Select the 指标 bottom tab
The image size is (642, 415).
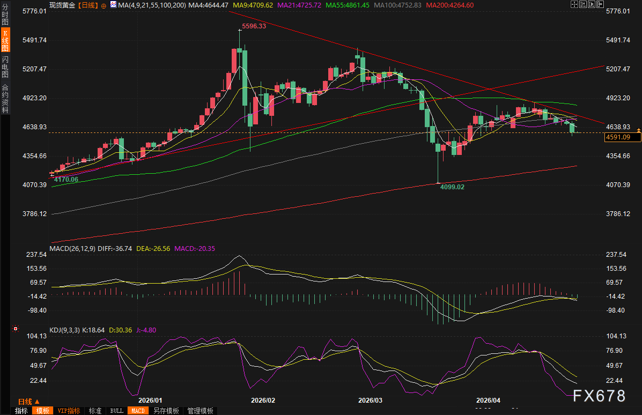[x=21, y=411]
